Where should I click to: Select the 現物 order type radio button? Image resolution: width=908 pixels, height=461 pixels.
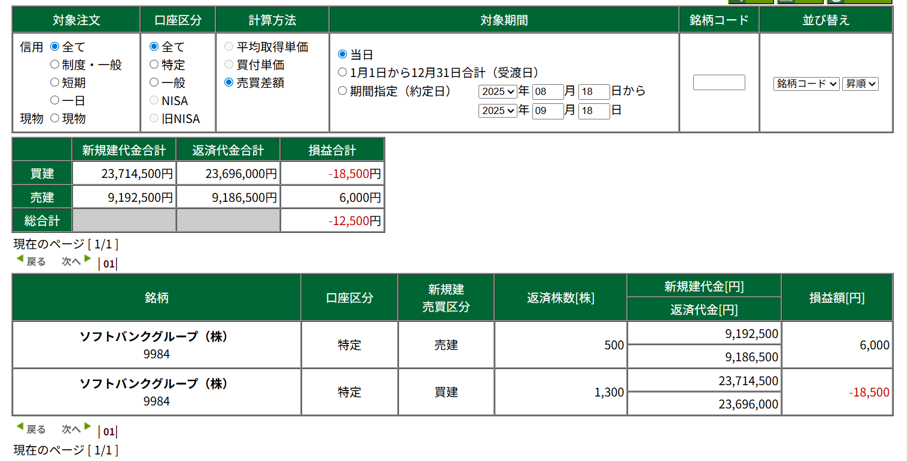[x=55, y=118]
